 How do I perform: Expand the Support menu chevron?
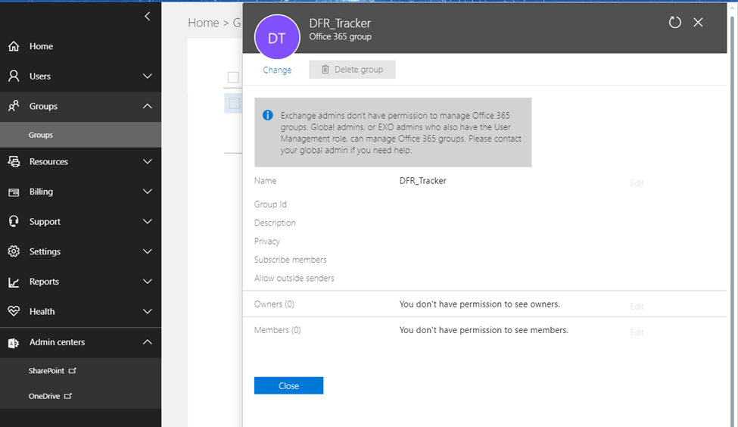[148, 221]
